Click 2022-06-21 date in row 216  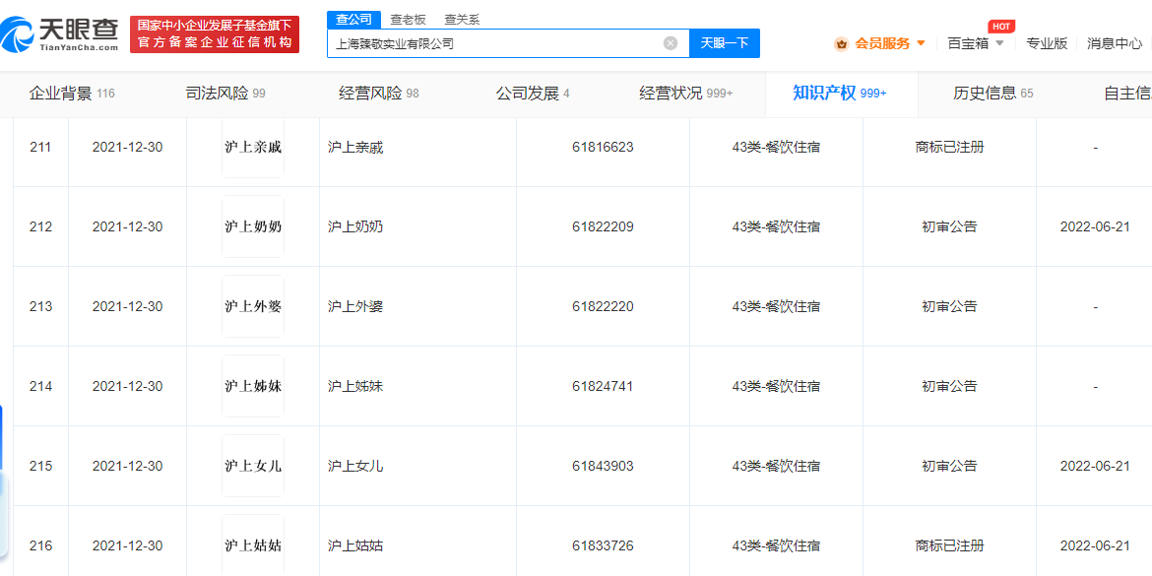pyautogui.click(x=1095, y=545)
